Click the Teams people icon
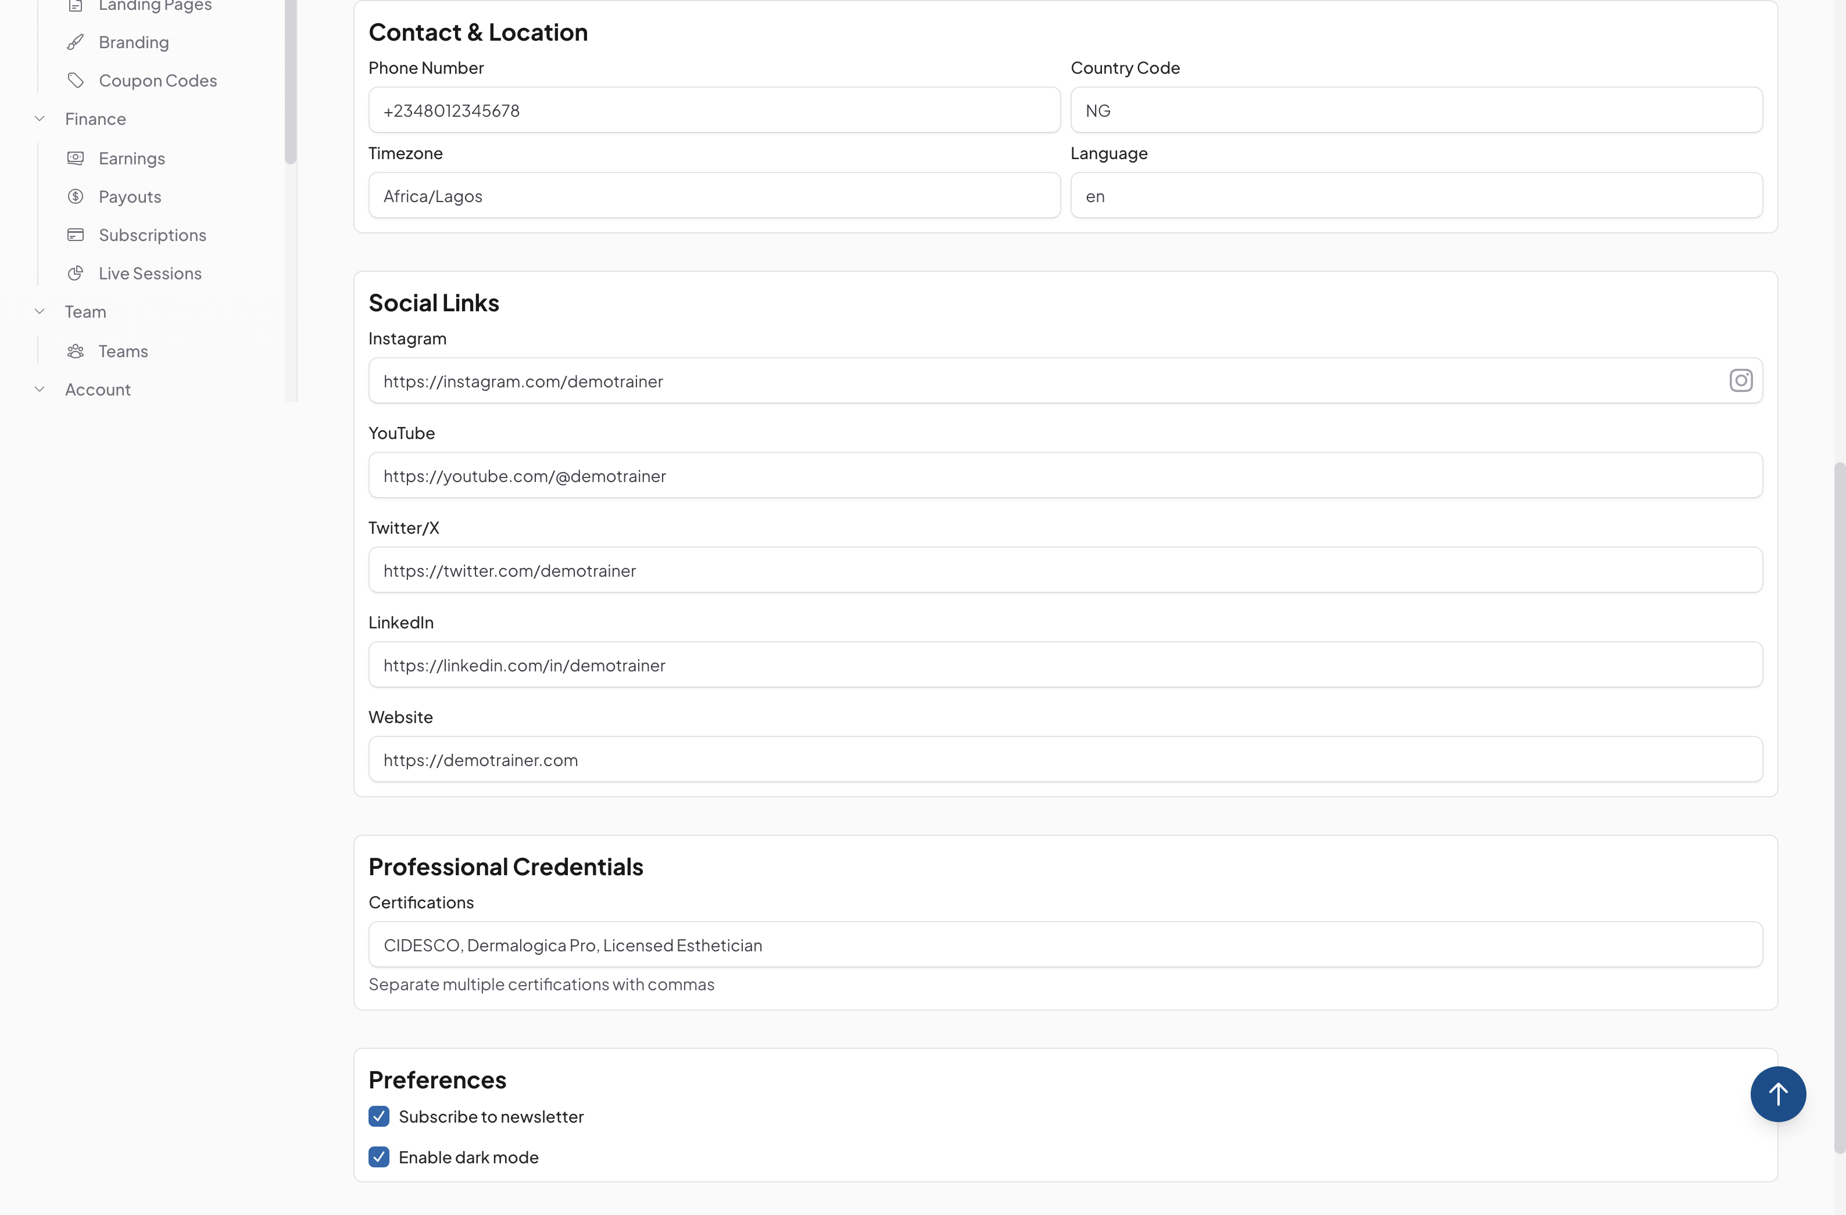 point(75,351)
